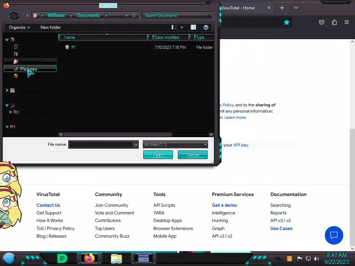The height and width of the screenshot is (266, 355).
Task: Switch to the VirusTotal - Home tab
Action: (x=238, y=8)
